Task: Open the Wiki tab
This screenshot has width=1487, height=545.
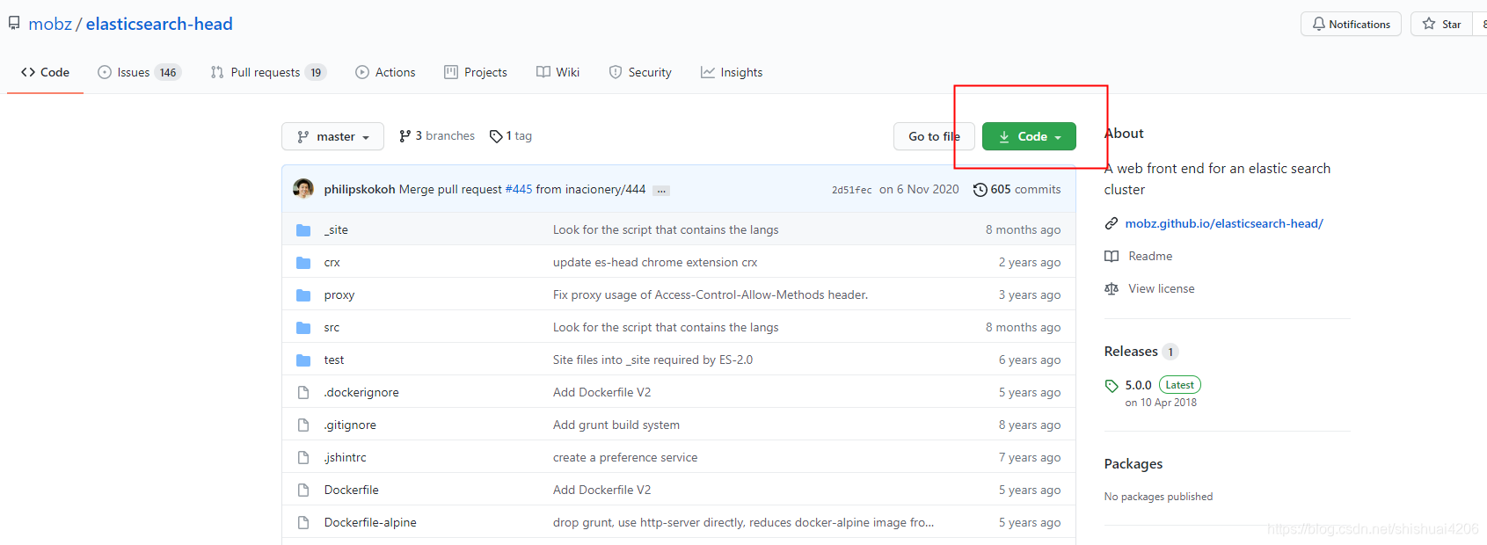Action: [558, 72]
